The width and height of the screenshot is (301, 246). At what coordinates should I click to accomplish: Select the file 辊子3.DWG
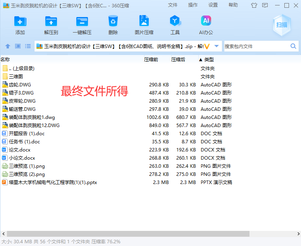pyautogui.click(x=21, y=93)
